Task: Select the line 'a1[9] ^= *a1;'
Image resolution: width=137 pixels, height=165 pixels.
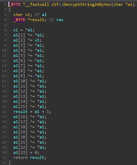Action: point(29,76)
